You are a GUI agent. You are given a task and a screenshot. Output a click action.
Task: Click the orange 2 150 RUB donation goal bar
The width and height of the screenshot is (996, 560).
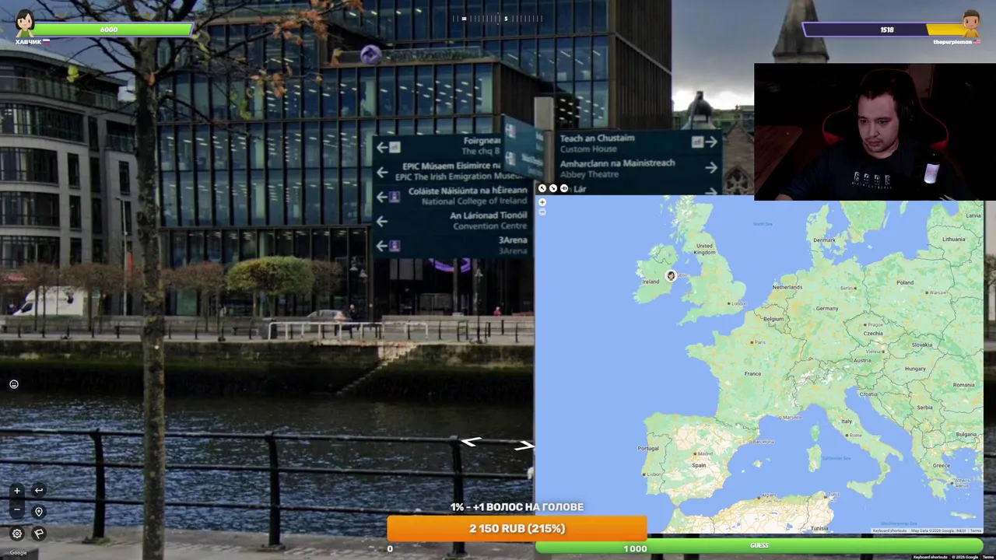point(517,528)
